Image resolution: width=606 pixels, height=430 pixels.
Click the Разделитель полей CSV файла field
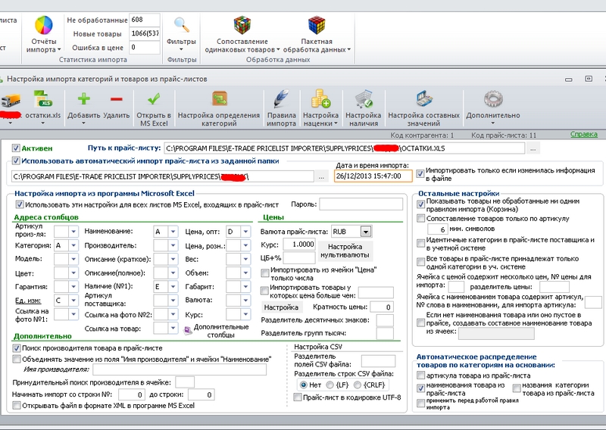point(378,361)
